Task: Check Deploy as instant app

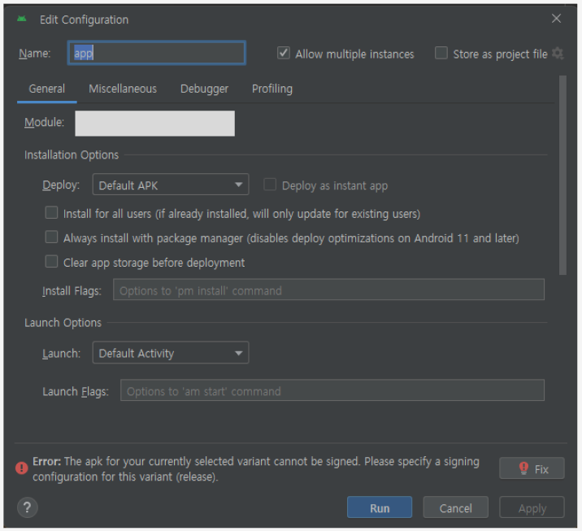Action: point(270,185)
